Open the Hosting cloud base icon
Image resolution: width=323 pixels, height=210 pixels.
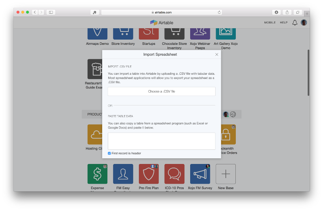click(95, 134)
